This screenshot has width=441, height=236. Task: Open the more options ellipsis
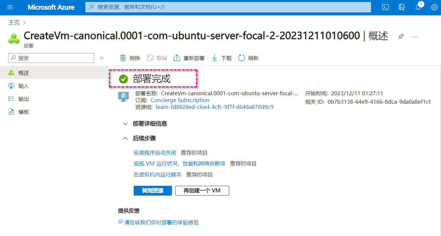tap(414, 37)
